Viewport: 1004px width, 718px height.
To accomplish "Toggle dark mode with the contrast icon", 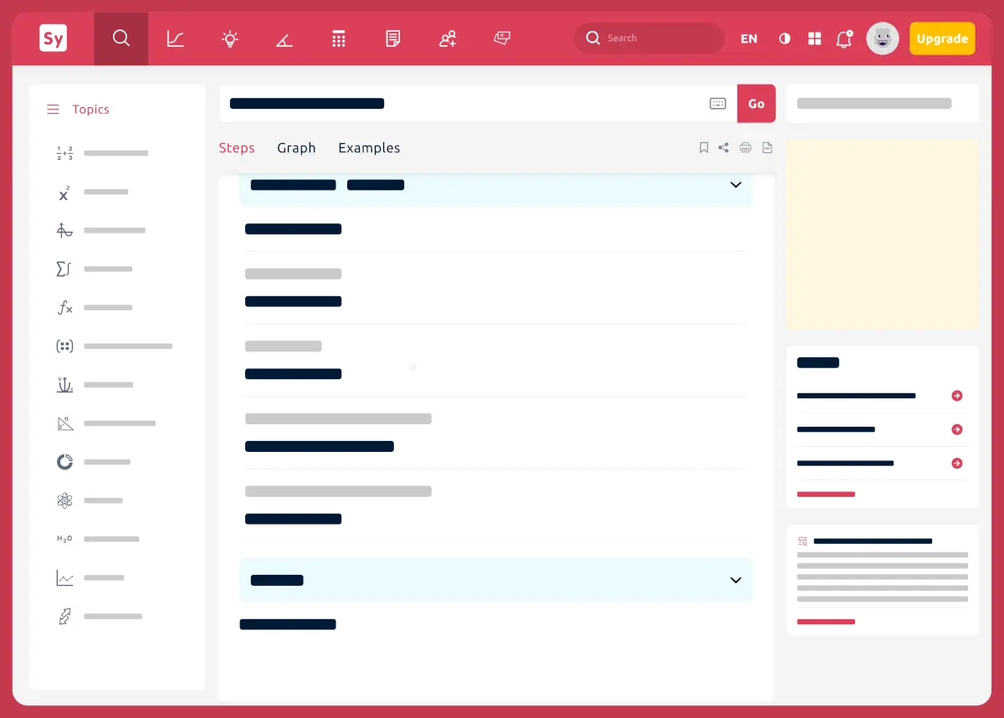I will click(x=784, y=38).
